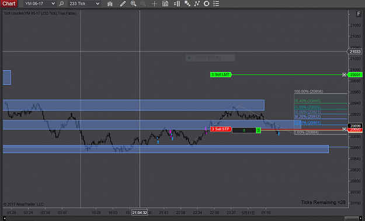365x221 pixels.
Task: Click the zoom in magnifier
Action: [133, 4]
